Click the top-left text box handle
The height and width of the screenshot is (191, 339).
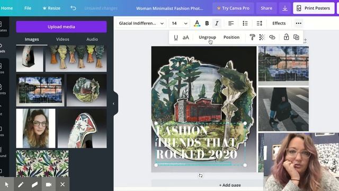click(x=156, y=123)
